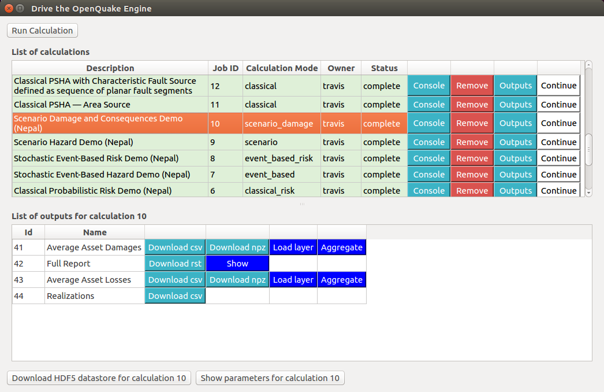This screenshot has height=392, width=604.
Task: Download HDF5 datastore for calculation 10
Action: click(x=98, y=378)
